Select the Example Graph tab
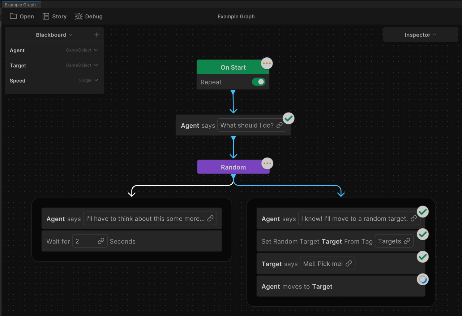This screenshot has width=462, height=316. 21,4
